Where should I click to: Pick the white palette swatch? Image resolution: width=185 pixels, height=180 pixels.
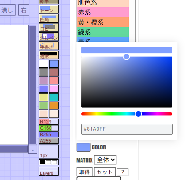(x=43, y=64)
